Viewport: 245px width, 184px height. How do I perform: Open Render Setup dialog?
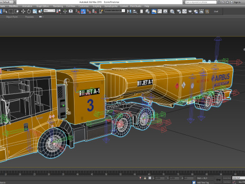179,11
